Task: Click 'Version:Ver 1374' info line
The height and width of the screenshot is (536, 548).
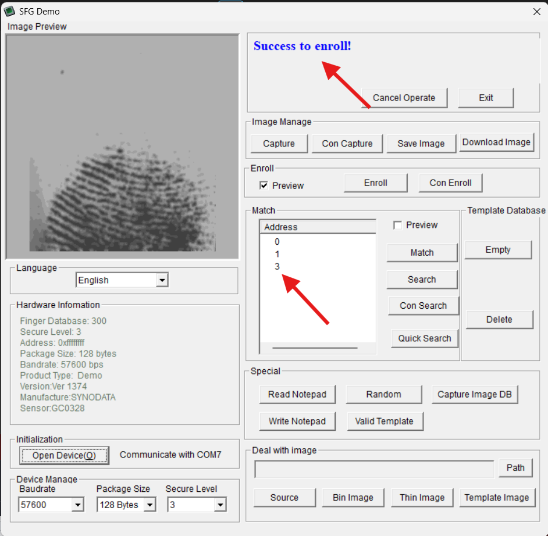Action: (x=54, y=386)
